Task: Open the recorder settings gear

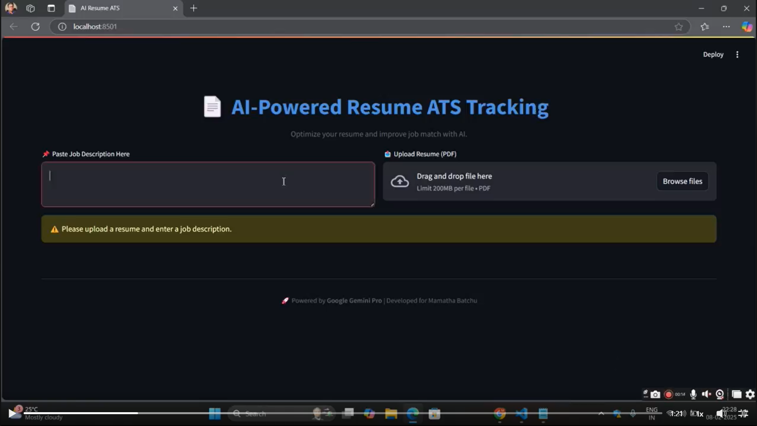Action: coord(750,394)
